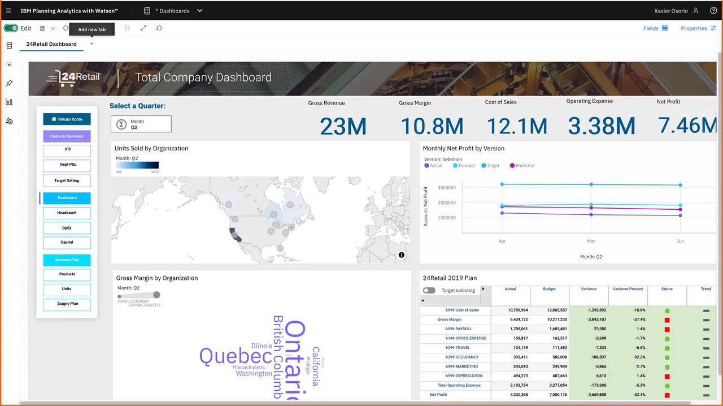The width and height of the screenshot is (723, 406).
Task: Click the 6399 OCCUPANCY row label
Action: click(461, 357)
